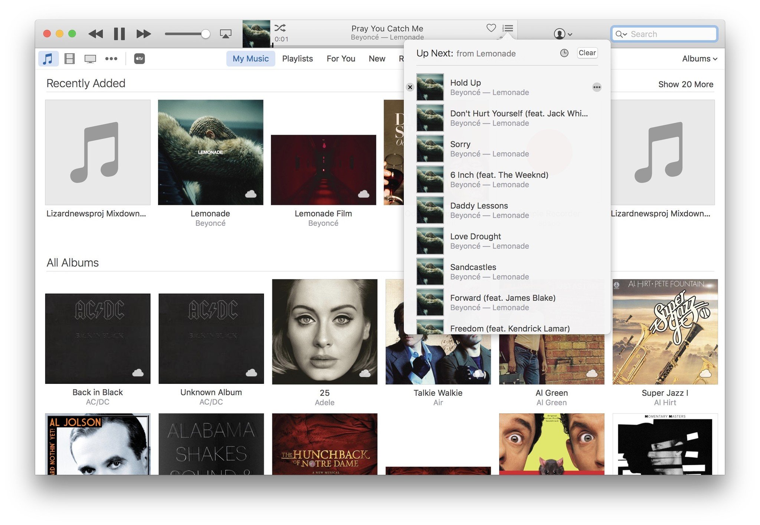Click iCloud icon on Adele 25
This screenshot has height=525, width=760.
365,373
